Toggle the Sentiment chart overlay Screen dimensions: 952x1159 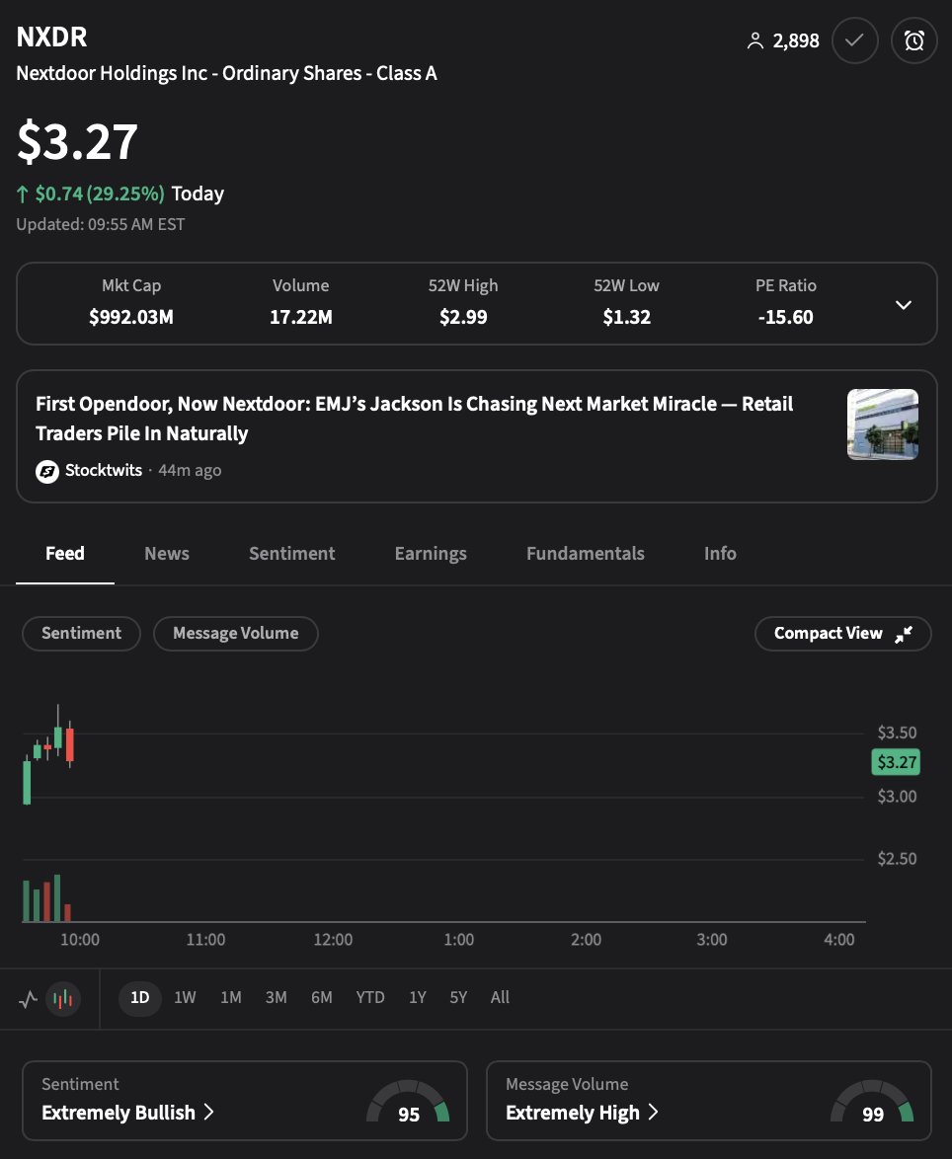[x=81, y=633]
